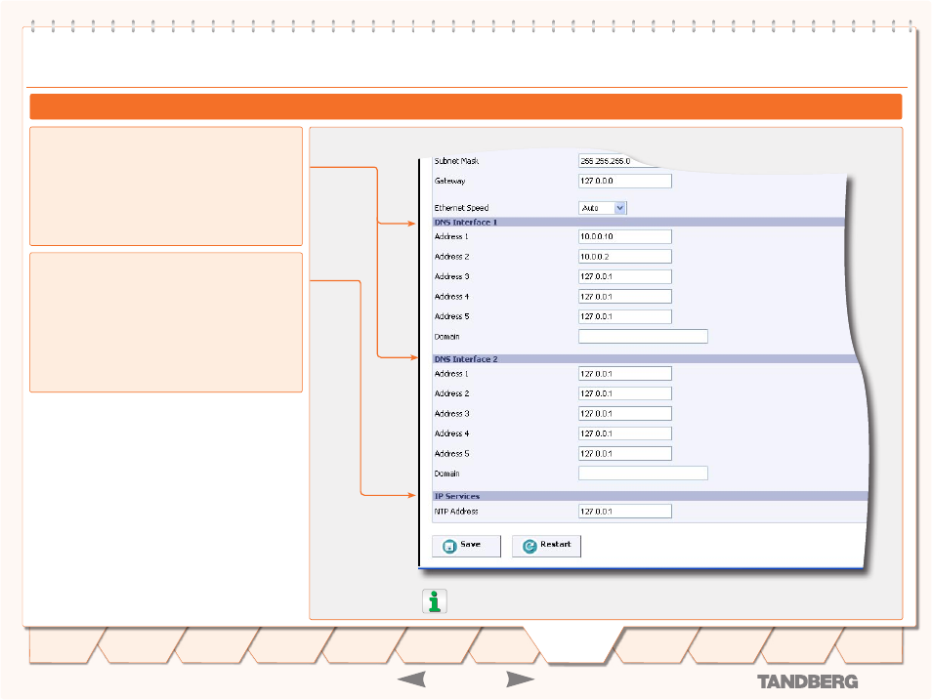Edit DNS Interface 1 Address 2 field
The width and height of the screenshot is (932, 700).
click(x=625, y=257)
